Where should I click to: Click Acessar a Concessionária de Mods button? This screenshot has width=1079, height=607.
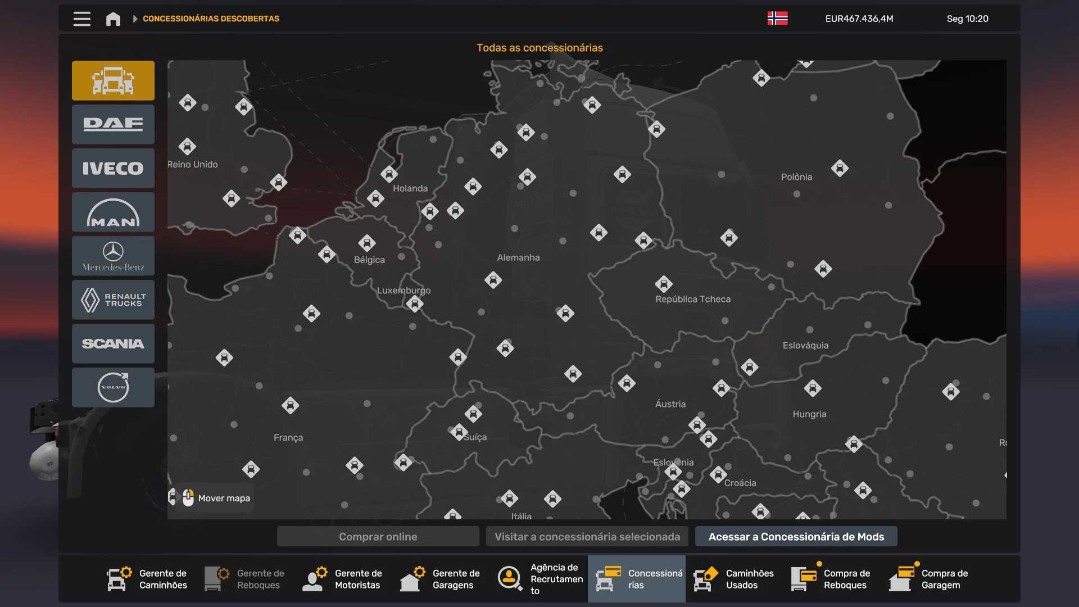tap(796, 537)
